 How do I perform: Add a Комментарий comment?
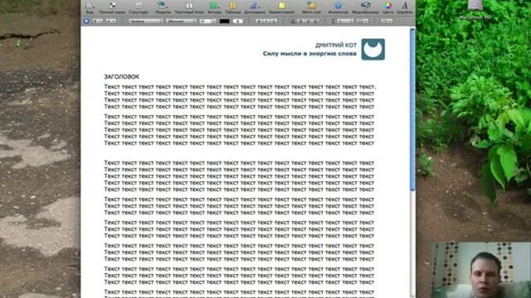point(282,7)
